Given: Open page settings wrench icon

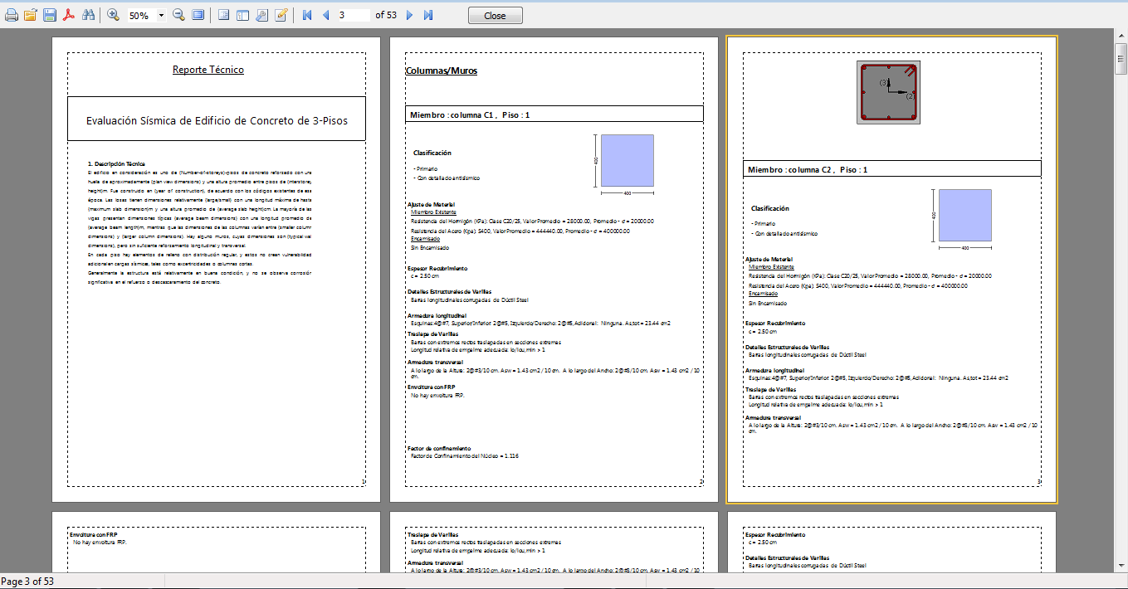Looking at the screenshot, I should 261,15.
